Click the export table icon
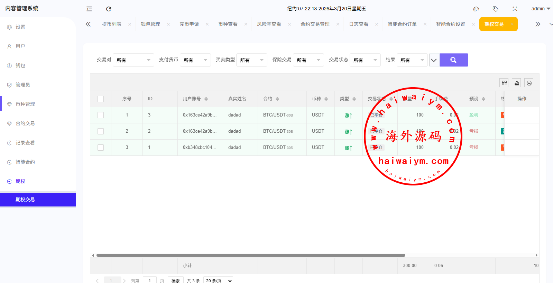This screenshot has height=283, width=553. 517,83
